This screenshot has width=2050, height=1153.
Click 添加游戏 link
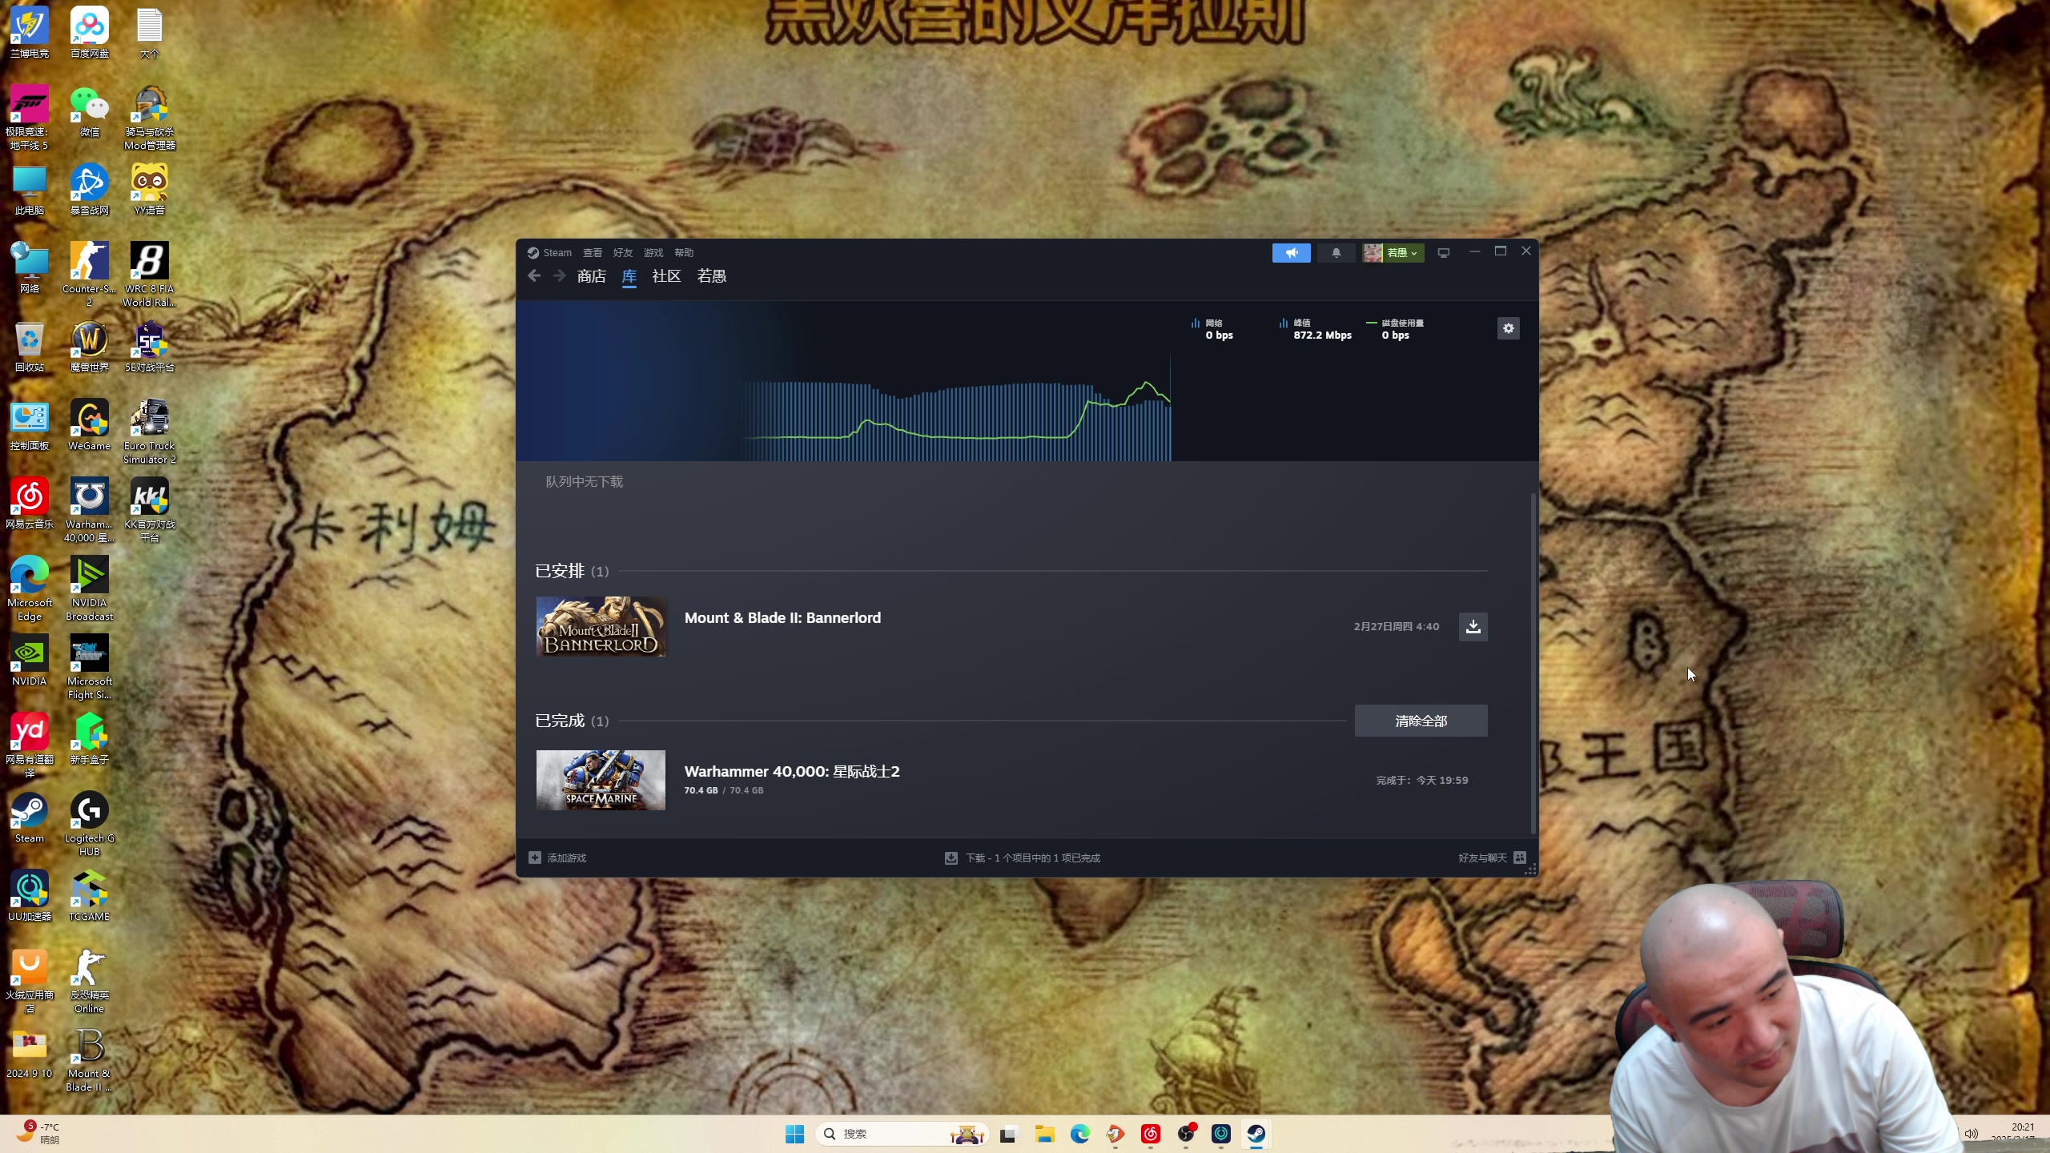[567, 858]
